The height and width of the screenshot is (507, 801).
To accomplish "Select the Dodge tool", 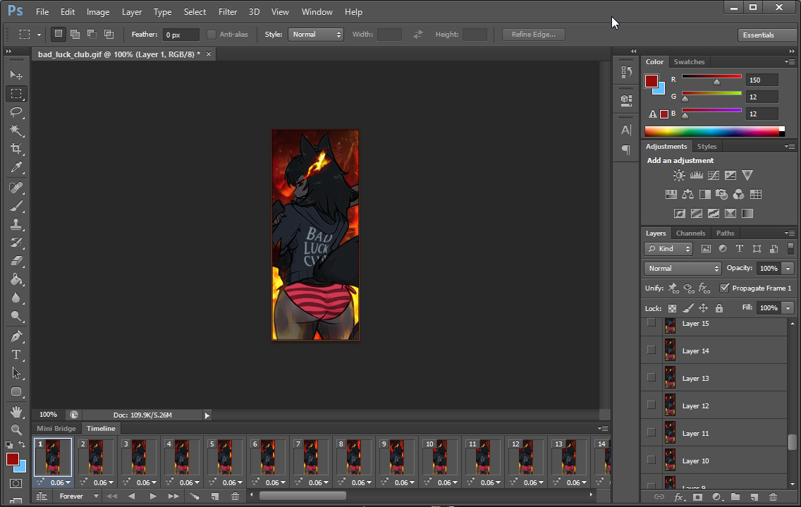I will (x=16, y=317).
